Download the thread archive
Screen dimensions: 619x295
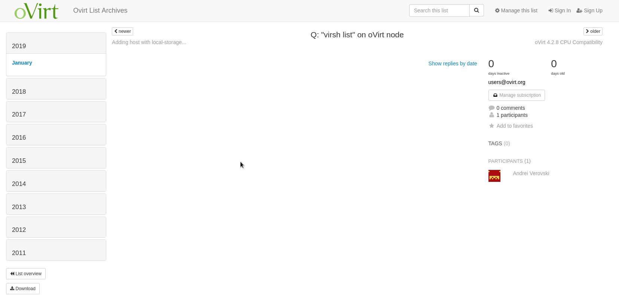point(23,289)
